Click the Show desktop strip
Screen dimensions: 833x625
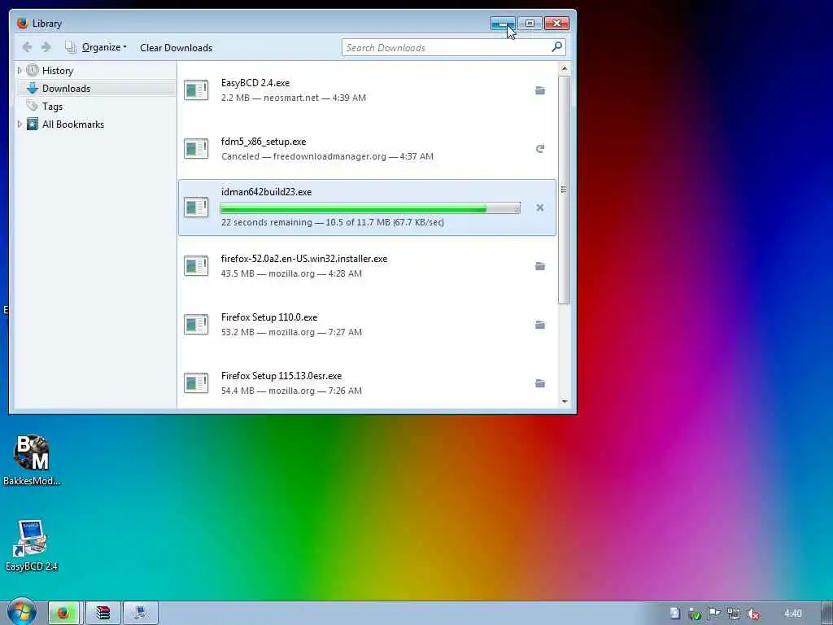click(826, 613)
